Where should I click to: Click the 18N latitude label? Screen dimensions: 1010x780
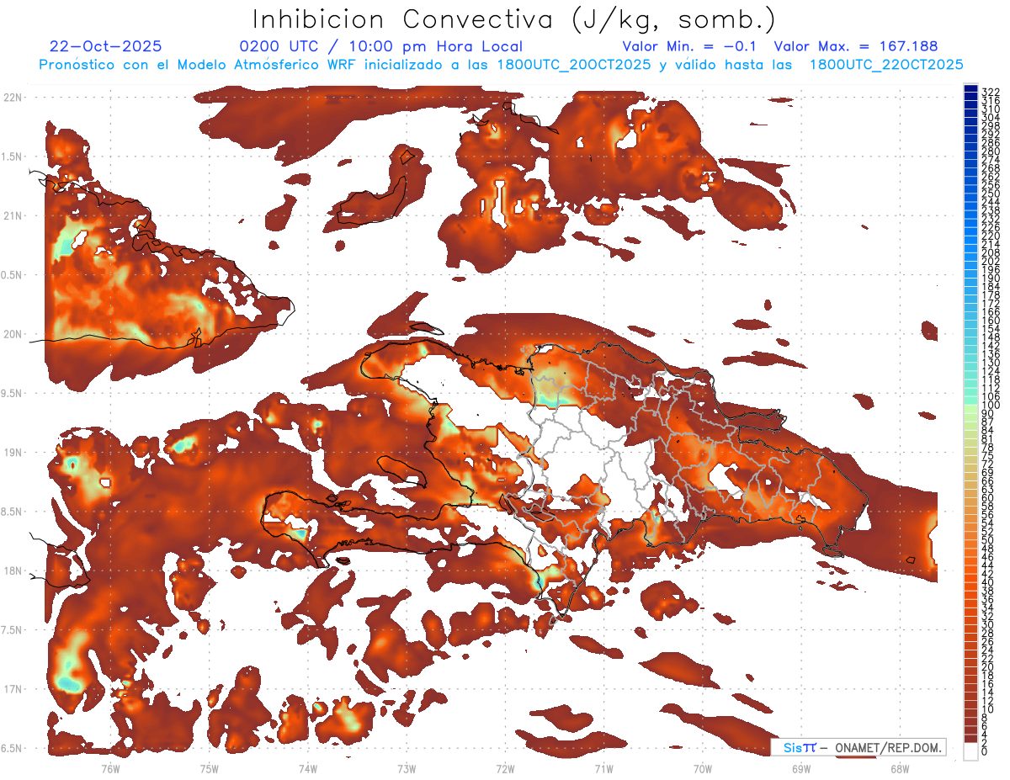tap(11, 571)
